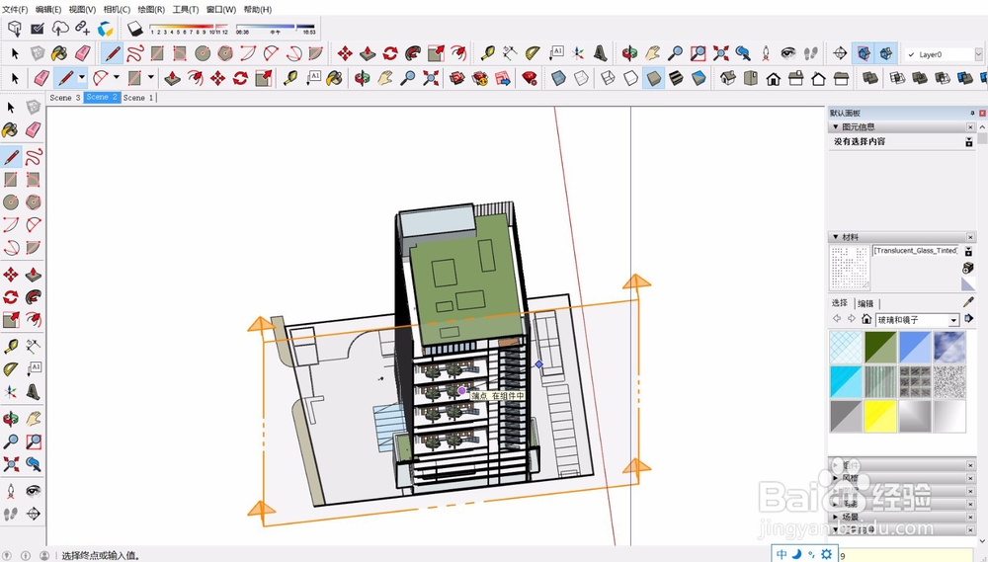Screen dimensions: 988x562
Task: Switch to Monochrome face style
Action: click(x=699, y=78)
